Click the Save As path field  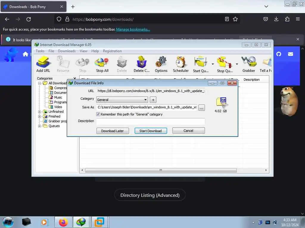tap(147, 107)
